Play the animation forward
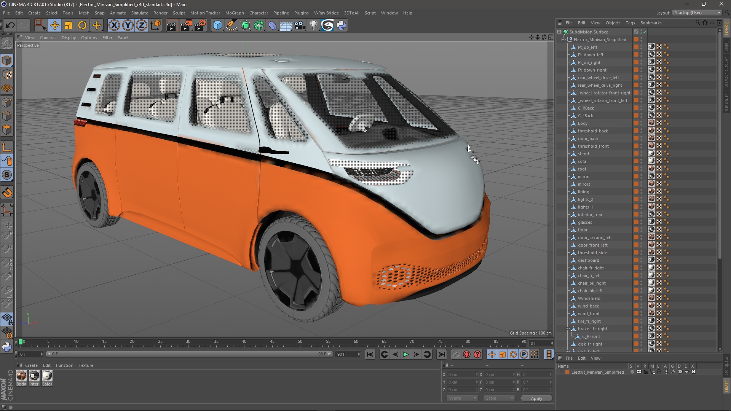 click(x=406, y=355)
